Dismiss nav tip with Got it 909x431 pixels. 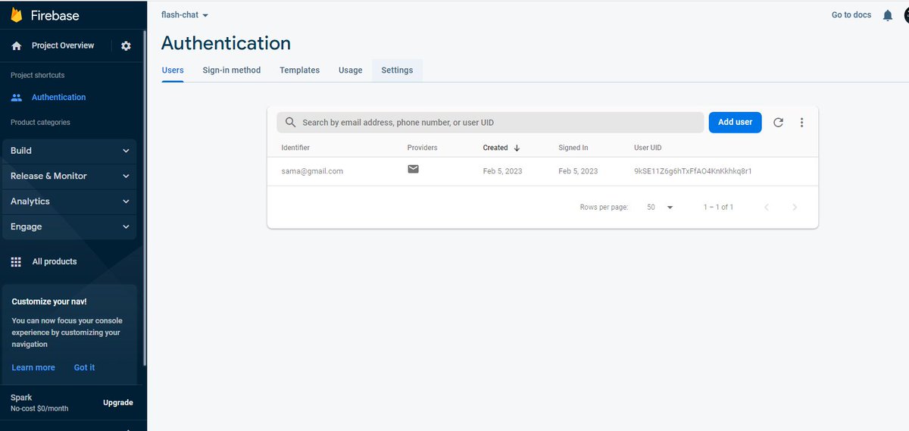click(84, 367)
